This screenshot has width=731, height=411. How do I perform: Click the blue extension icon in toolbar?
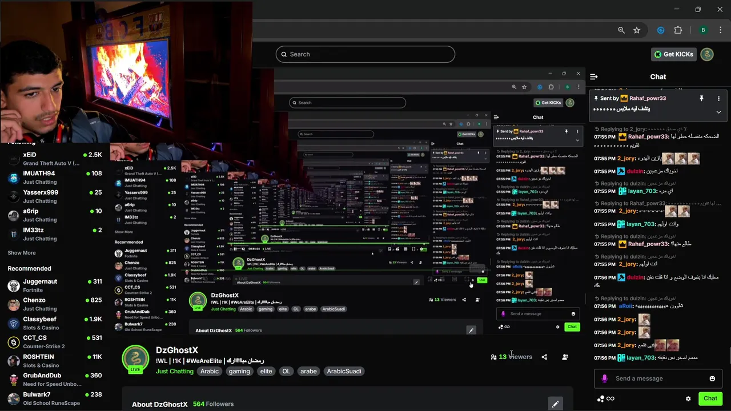pos(661,30)
